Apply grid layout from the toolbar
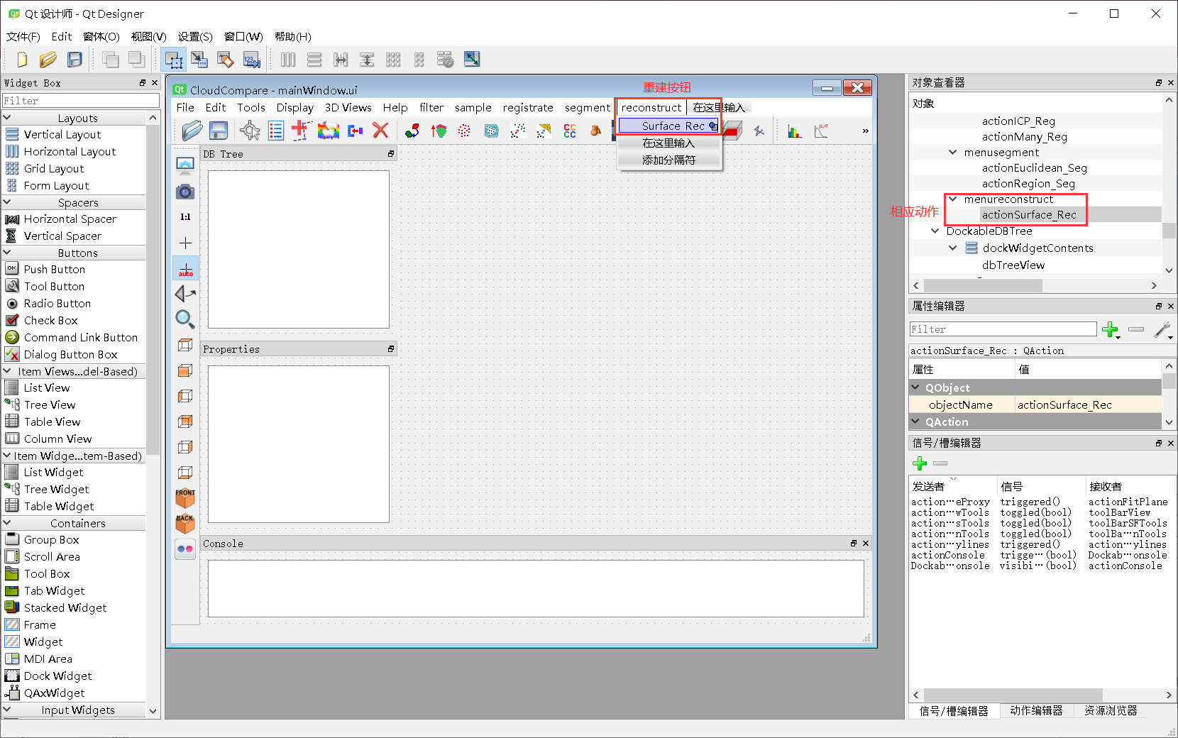 click(x=393, y=60)
